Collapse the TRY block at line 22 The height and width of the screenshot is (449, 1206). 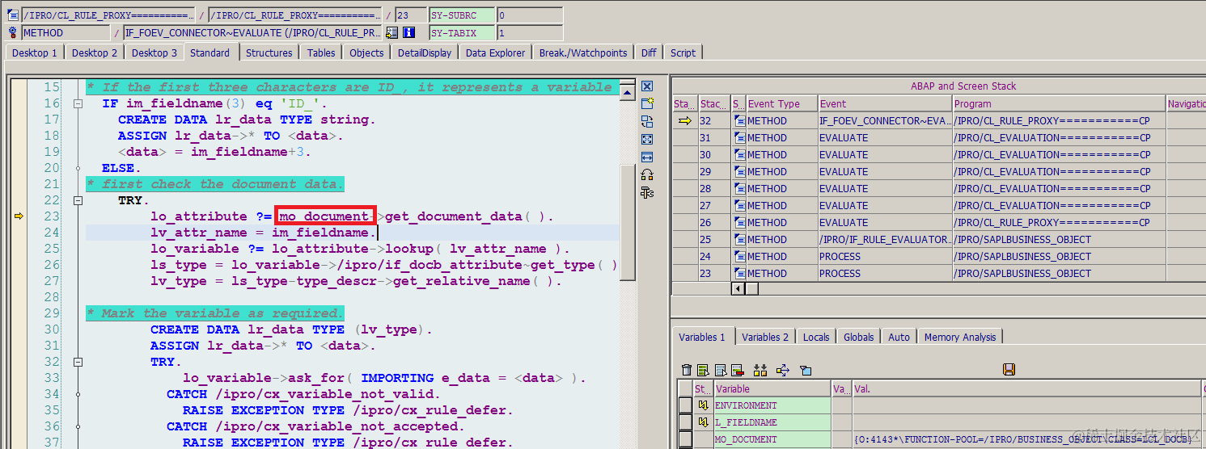click(x=78, y=200)
